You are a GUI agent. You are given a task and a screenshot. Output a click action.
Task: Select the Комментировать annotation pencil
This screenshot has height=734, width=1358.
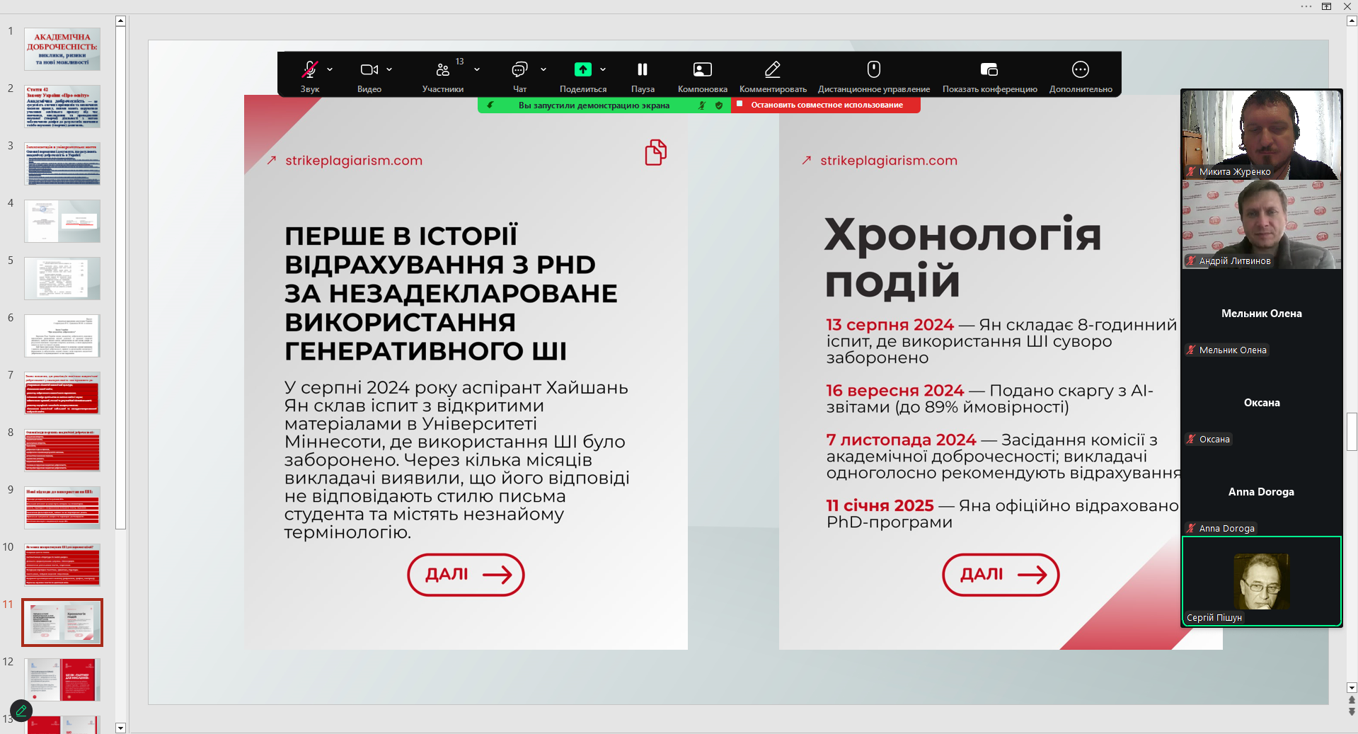coord(772,69)
